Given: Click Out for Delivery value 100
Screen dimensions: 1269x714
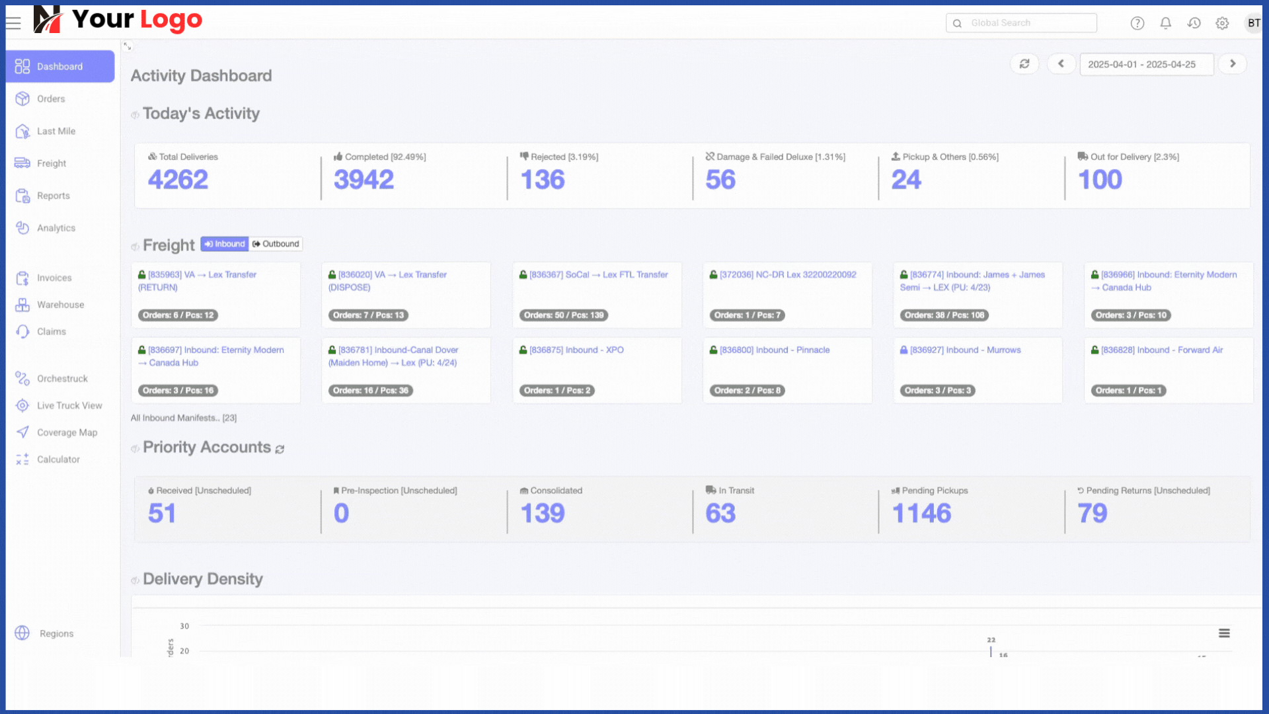Looking at the screenshot, I should point(1100,179).
